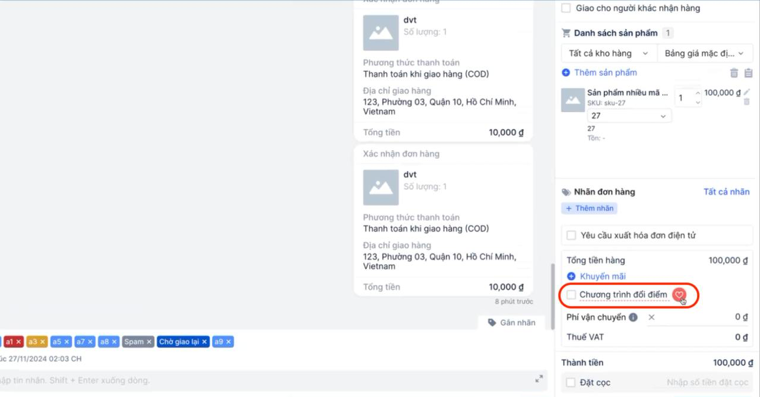This screenshot has width=760, height=397.
Task: Click the trash icon beside Thêm sản phẩm
Action: [734, 73]
